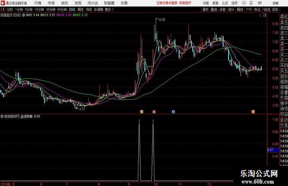Click the customer service headset icon
This screenshot has width=288, height=186.
point(244,3)
